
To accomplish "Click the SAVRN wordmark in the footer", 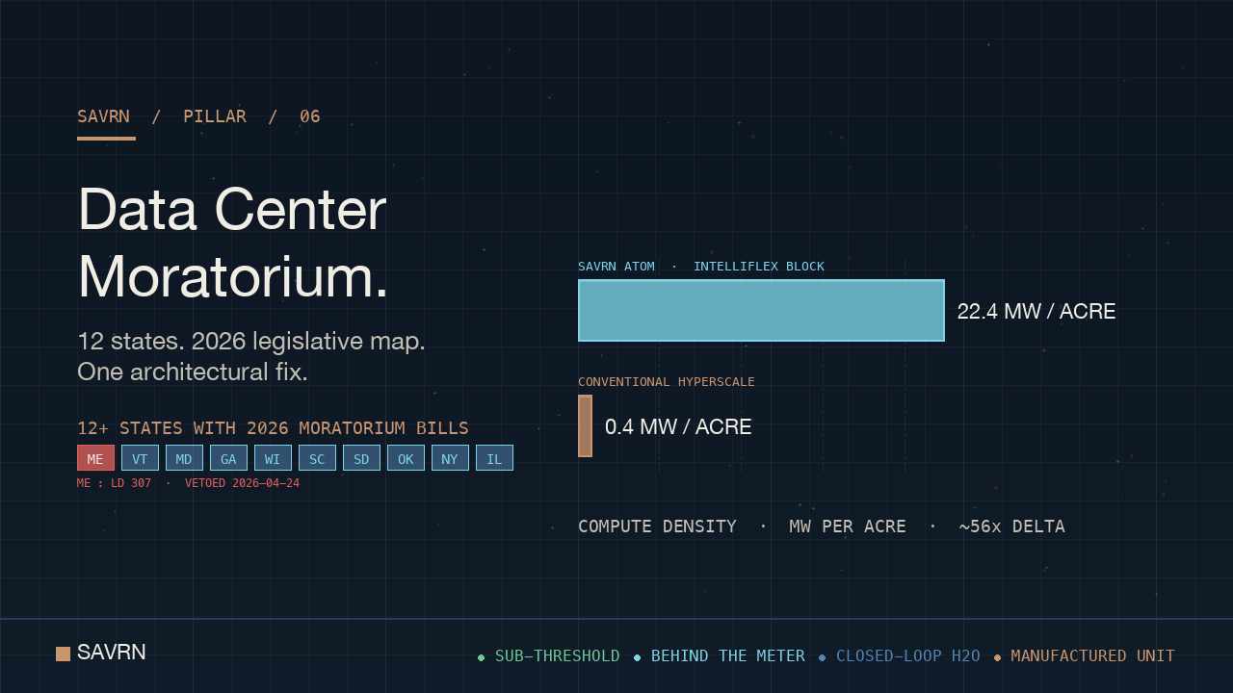I will click(x=112, y=653).
